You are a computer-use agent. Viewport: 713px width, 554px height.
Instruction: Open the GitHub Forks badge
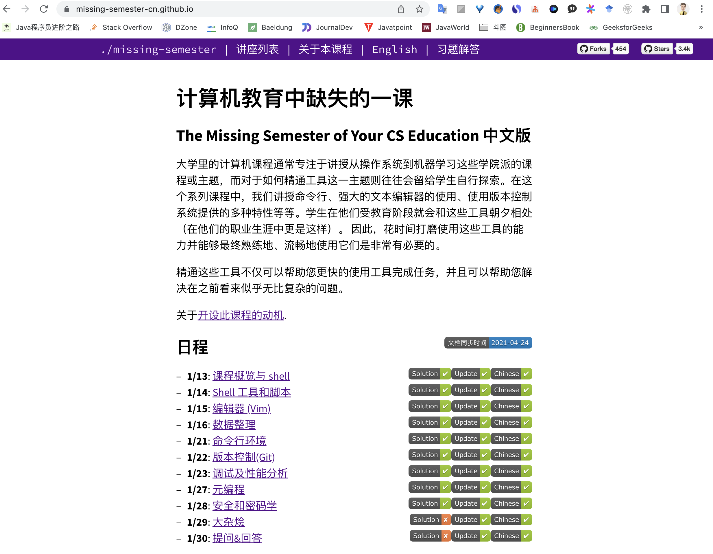(594, 49)
